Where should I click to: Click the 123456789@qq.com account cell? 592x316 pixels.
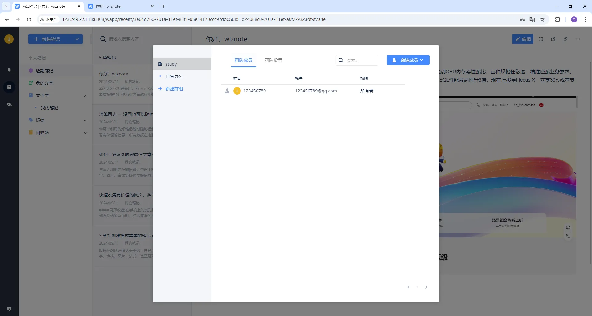pyautogui.click(x=316, y=91)
